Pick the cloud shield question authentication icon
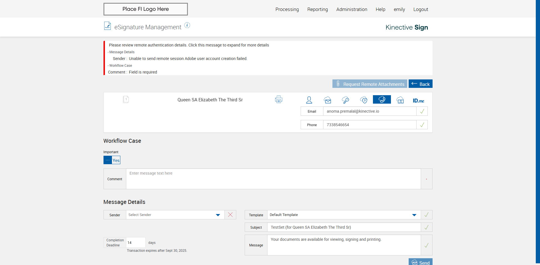Viewport: 540px width, 265px height. click(x=364, y=100)
